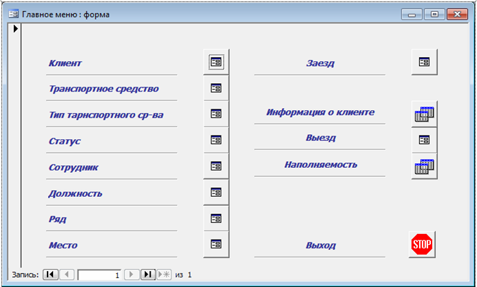This screenshot has width=477, height=287.
Task: Open the Заезд form icon
Action: coord(425,62)
